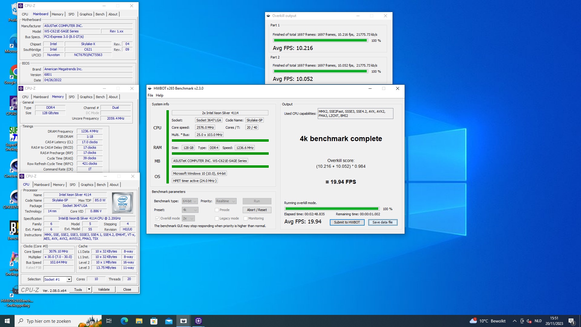Select 'Microsoft Windows 10 (10.0), 64-bit' field
The width and height of the screenshot is (581, 327).
pos(199,173)
